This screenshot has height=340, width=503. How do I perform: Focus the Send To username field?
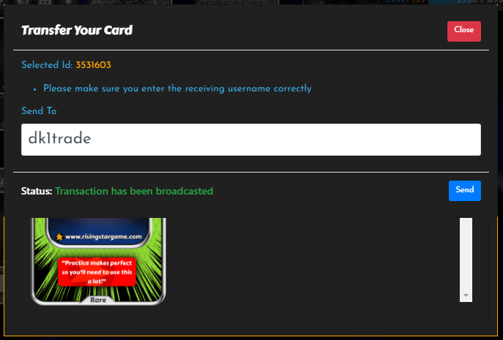pyautogui.click(x=251, y=140)
